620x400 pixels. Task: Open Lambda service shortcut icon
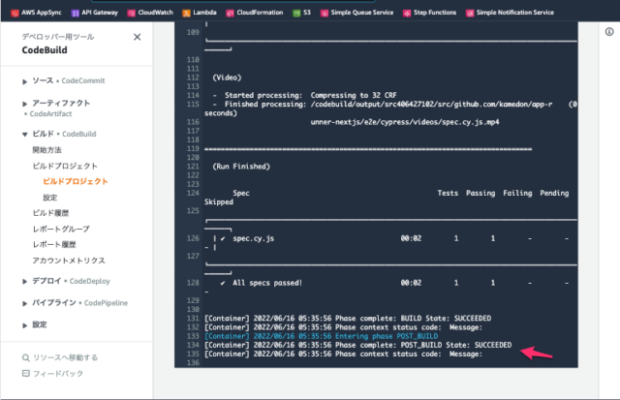186,13
